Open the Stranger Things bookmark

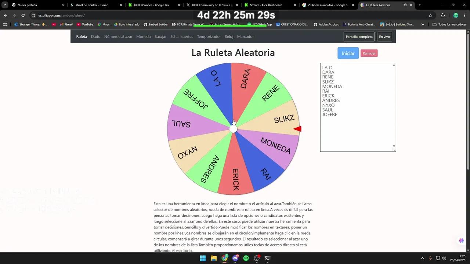coord(31,24)
